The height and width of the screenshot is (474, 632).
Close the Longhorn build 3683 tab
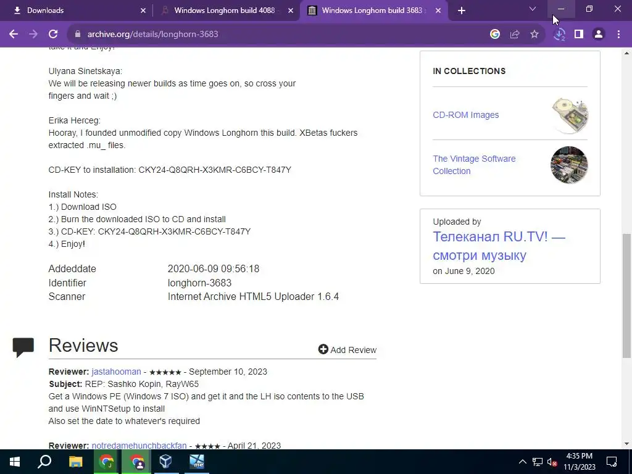[438, 10]
